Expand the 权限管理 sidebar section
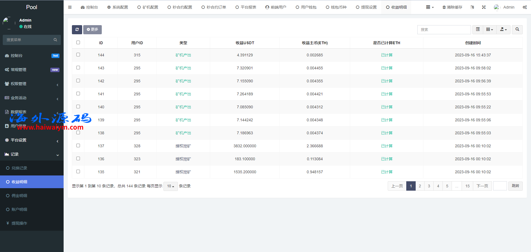This screenshot has height=252, width=531. (x=32, y=84)
